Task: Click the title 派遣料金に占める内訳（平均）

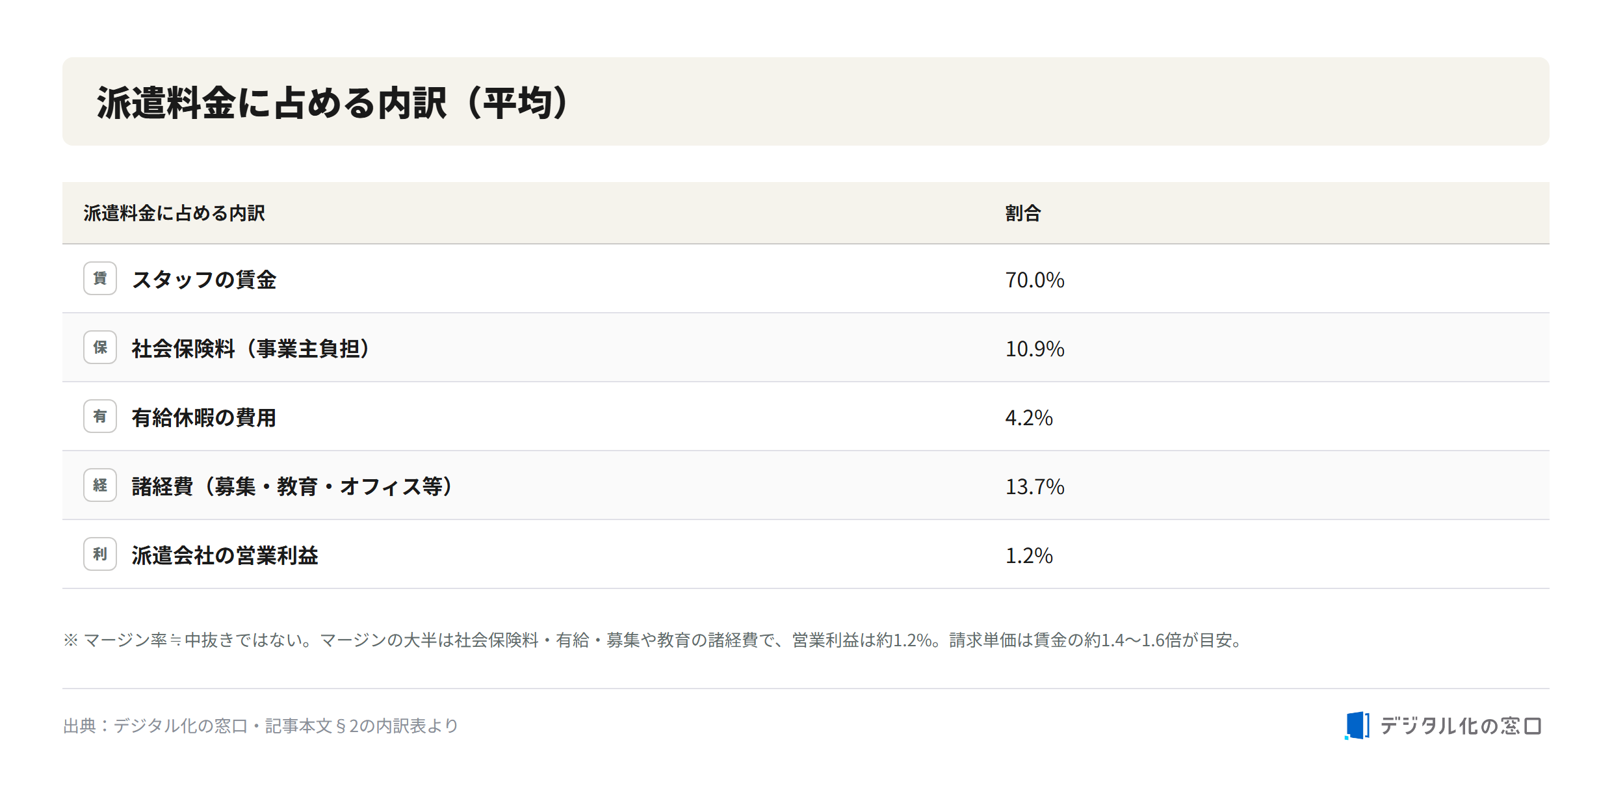Action: click(333, 103)
